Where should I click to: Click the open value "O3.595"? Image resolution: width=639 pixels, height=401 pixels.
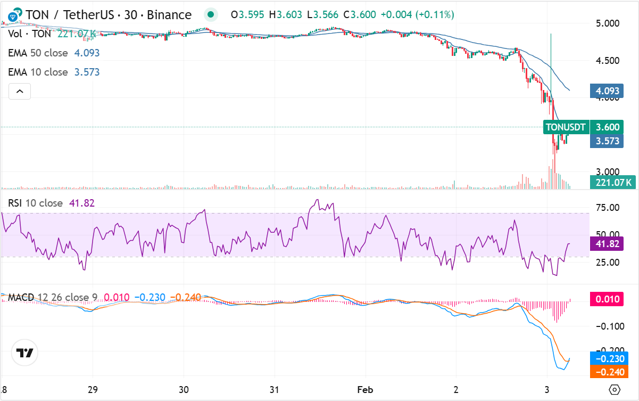click(248, 15)
